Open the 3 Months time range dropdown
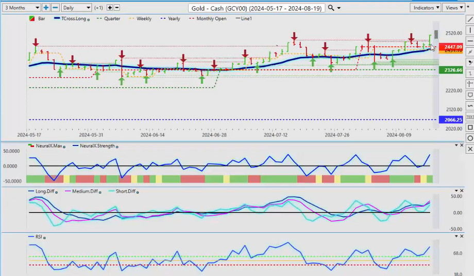The height and width of the screenshot is (276, 474). 21,8
